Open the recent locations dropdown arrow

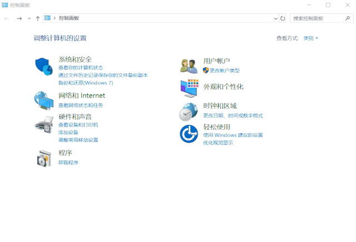pos(29,18)
